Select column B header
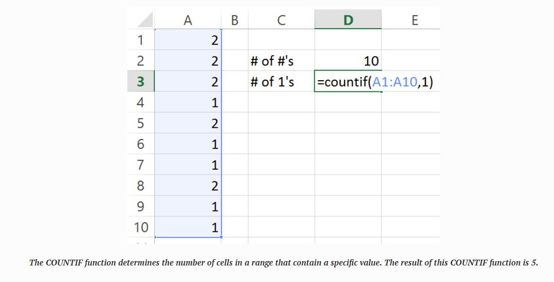 235,20
